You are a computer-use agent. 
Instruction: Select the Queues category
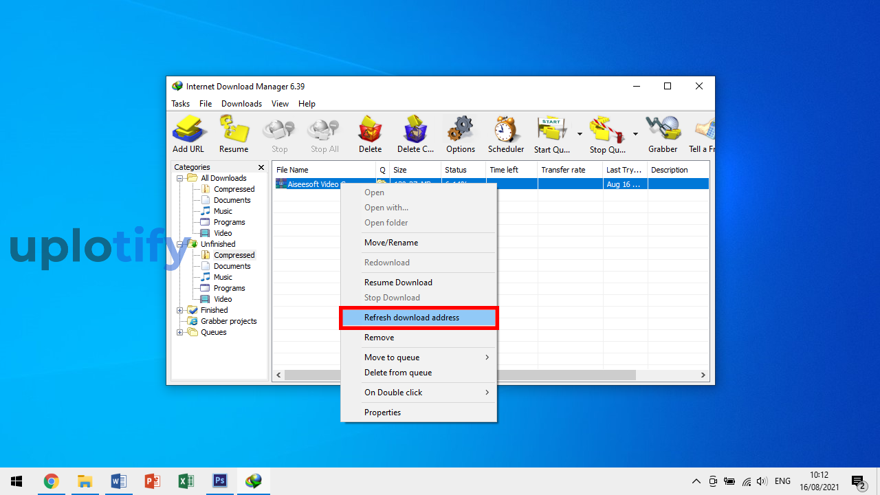[213, 332]
